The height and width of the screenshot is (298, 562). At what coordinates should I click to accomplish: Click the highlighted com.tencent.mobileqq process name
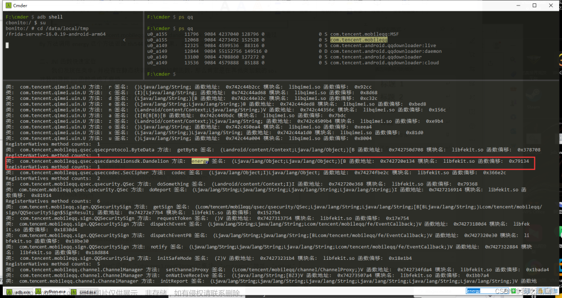click(359, 40)
